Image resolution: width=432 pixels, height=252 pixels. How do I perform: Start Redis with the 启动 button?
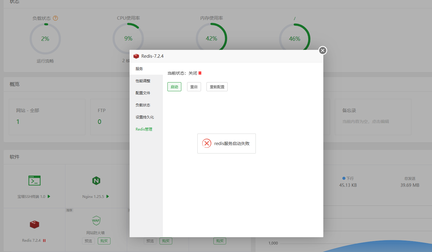tap(174, 87)
